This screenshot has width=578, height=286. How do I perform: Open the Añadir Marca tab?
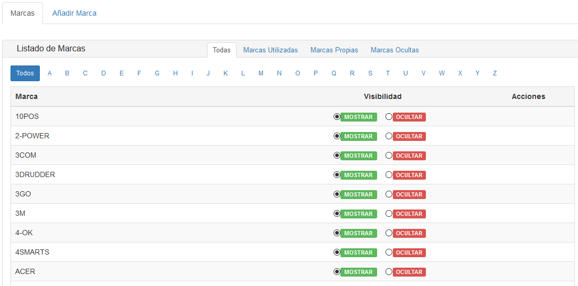(x=74, y=13)
